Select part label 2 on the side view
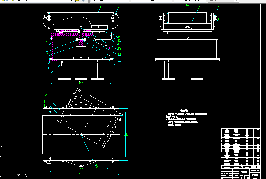 tap(219, 8)
